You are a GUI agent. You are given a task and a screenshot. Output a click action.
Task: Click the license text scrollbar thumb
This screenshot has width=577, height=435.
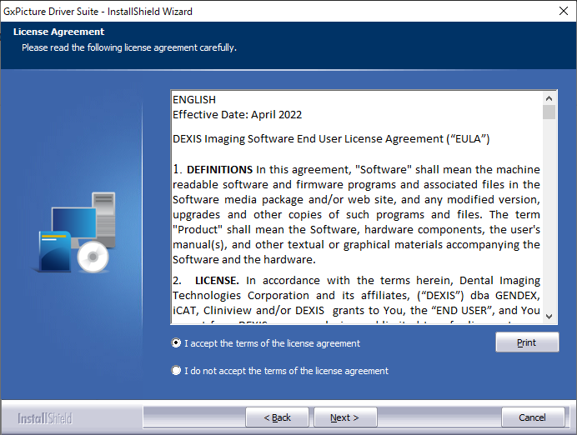(x=549, y=112)
